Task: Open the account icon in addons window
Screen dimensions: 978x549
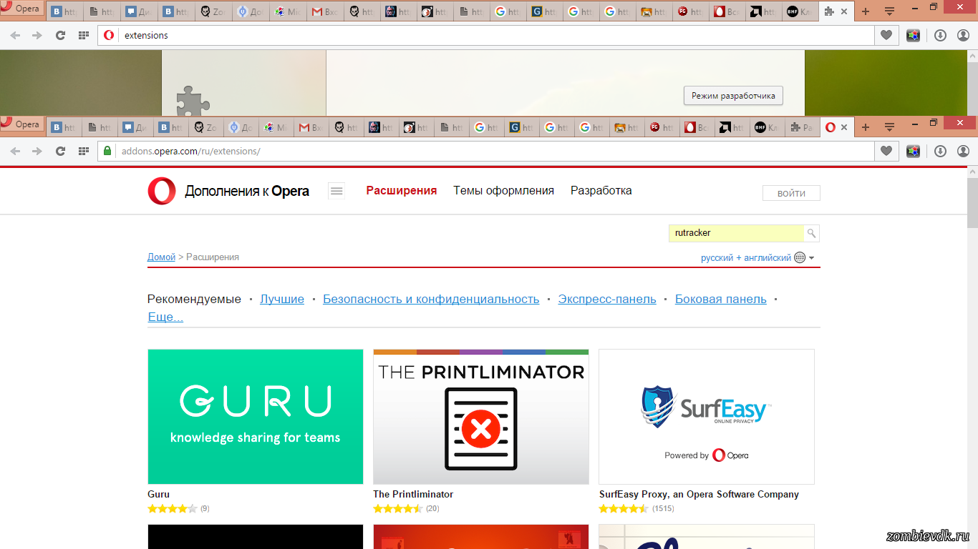Action: tap(963, 151)
